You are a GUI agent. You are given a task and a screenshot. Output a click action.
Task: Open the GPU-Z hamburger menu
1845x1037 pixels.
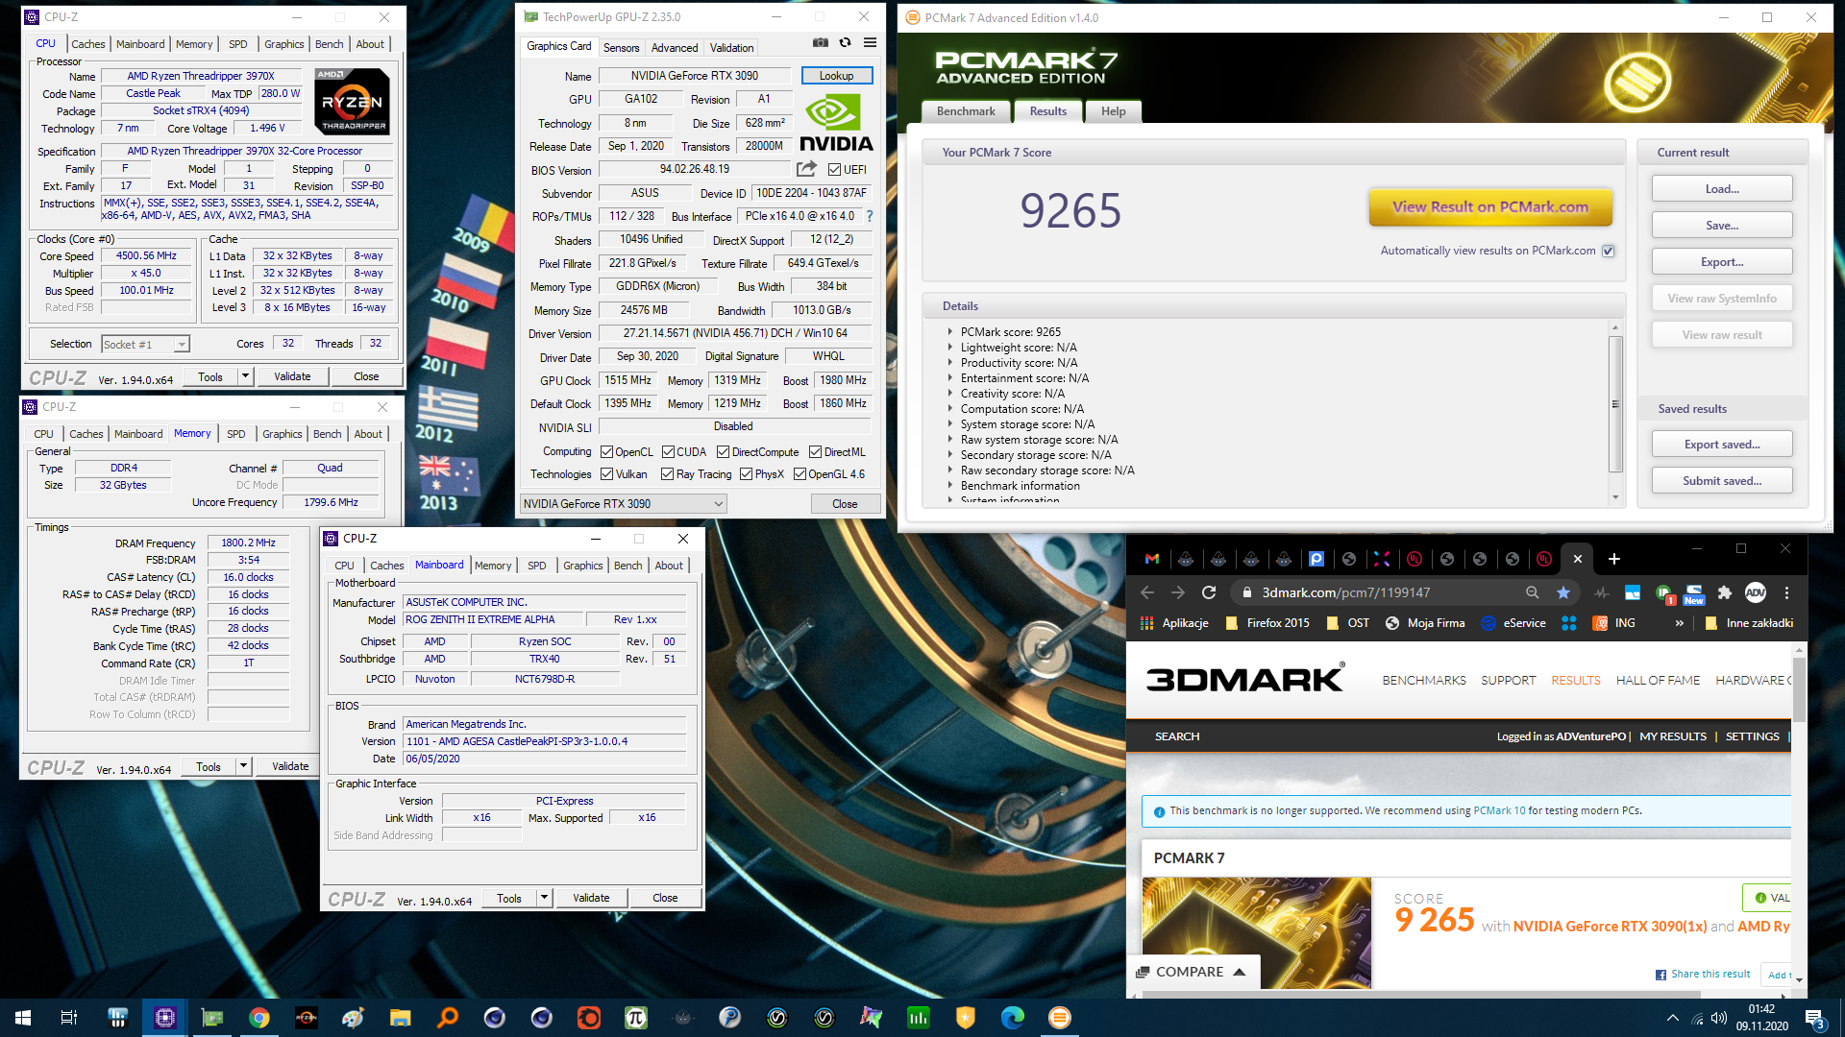click(870, 42)
